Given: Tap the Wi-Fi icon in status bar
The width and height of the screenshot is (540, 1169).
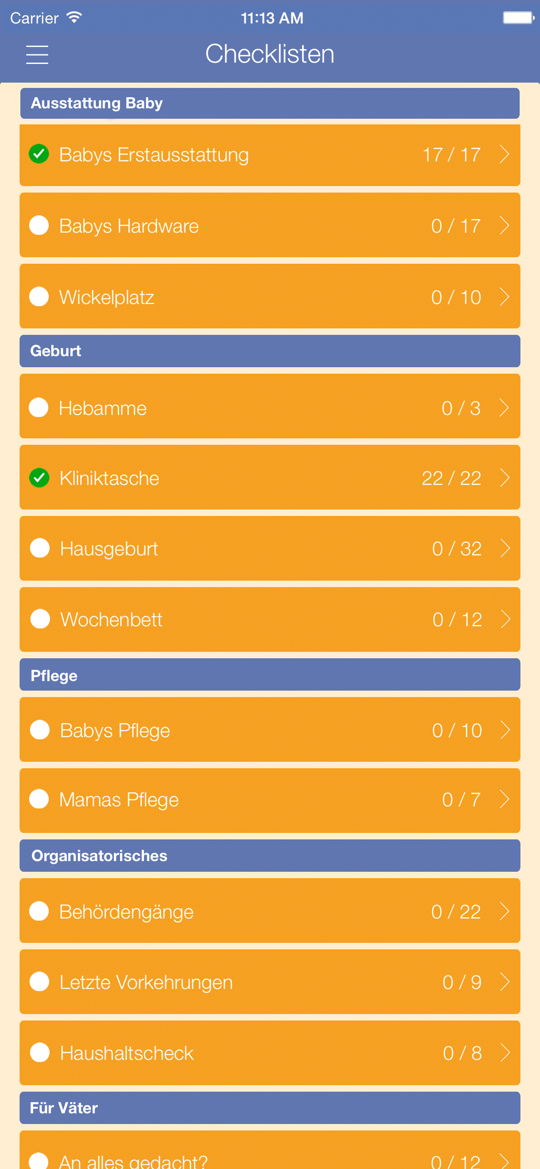Looking at the screenshot, I should [74, 17].
